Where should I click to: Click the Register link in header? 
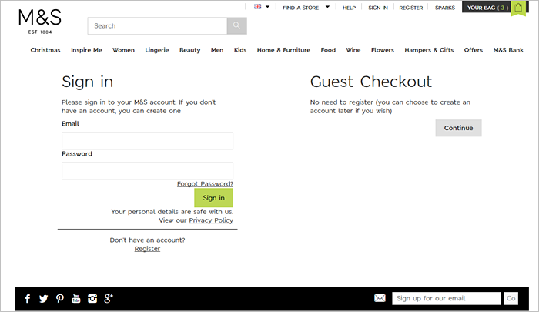pos(411,8)
